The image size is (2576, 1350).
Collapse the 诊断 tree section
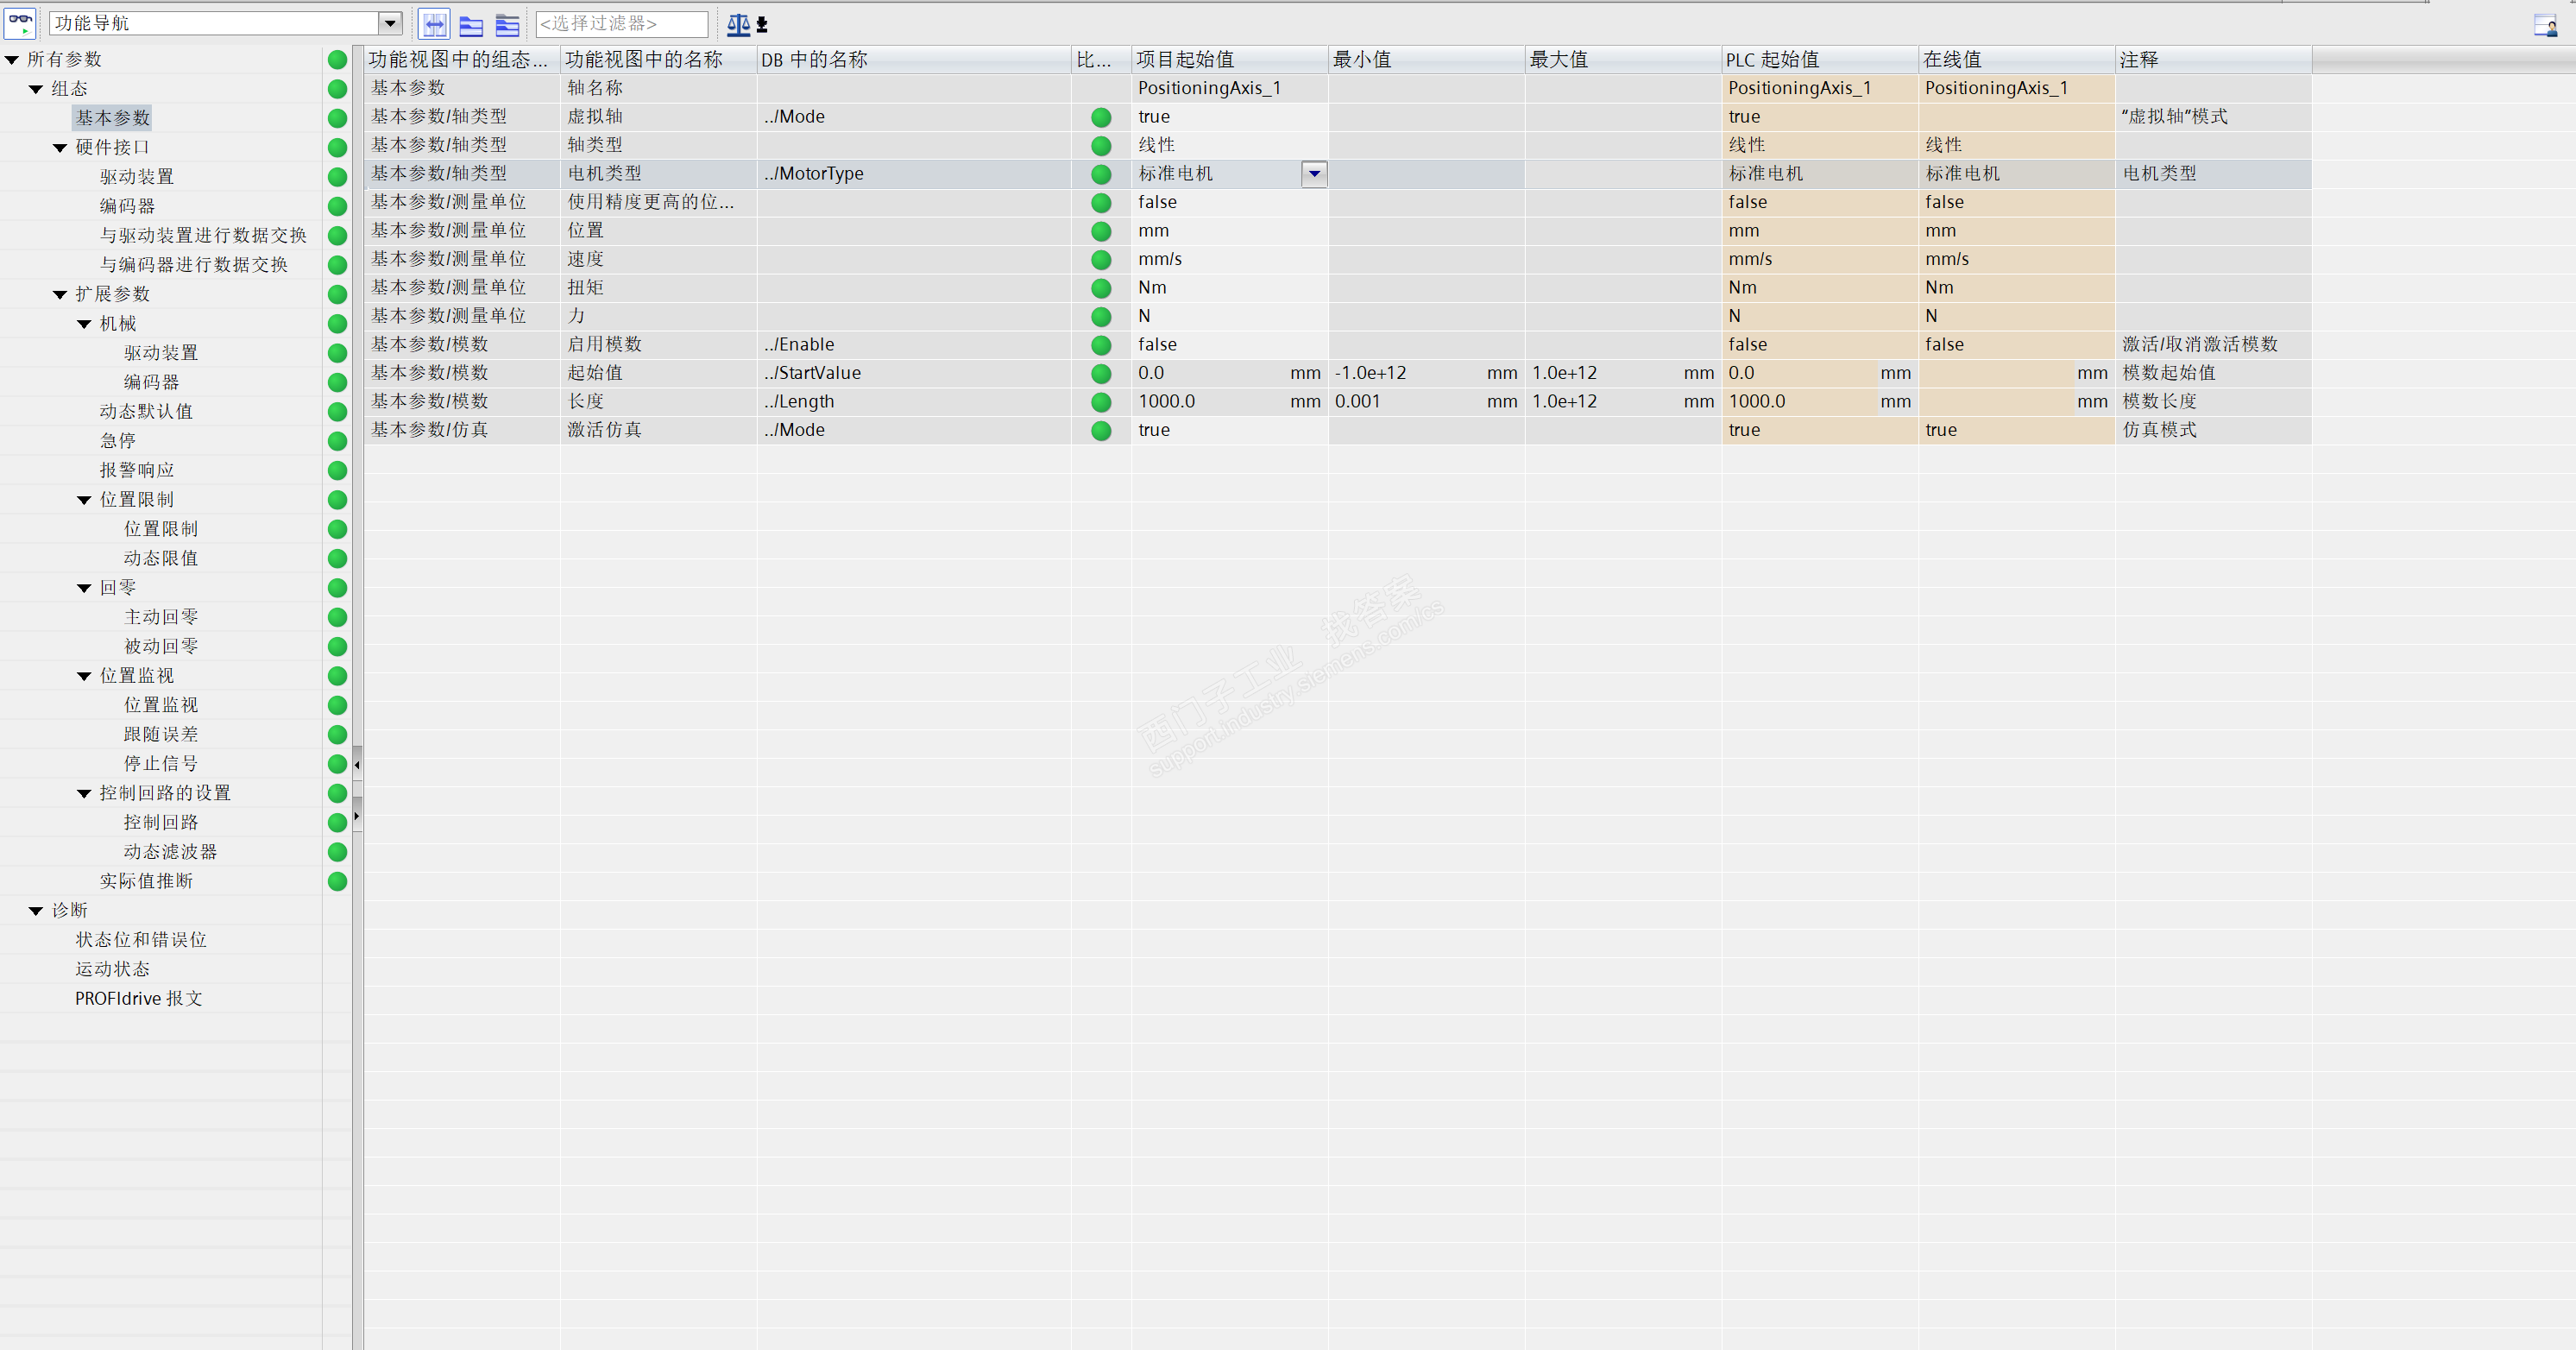36,911
